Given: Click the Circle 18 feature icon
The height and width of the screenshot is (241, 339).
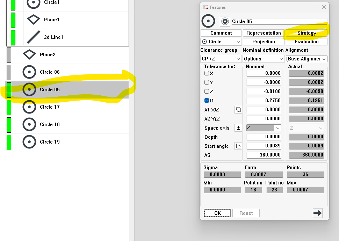Looking at the screenshot, I should [29, 124].
